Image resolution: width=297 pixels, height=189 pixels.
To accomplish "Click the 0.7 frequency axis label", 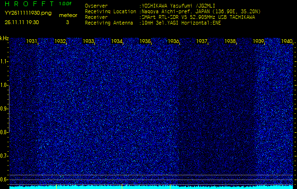I will 4,156.
